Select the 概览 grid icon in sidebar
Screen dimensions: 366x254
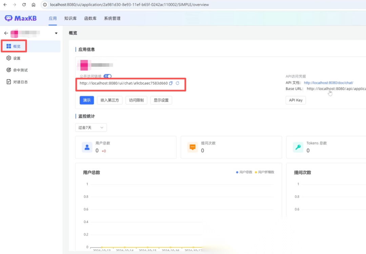(x=9, y=46)
